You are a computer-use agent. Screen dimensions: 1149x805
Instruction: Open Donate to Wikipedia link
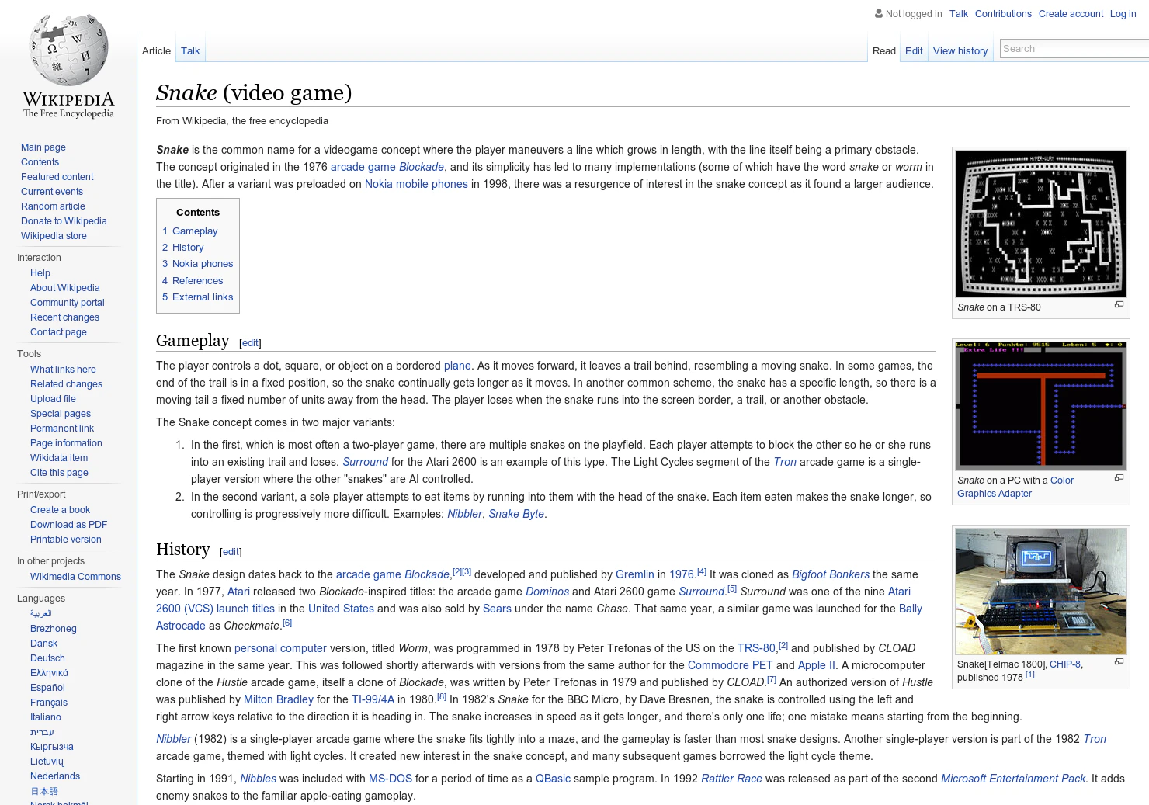pos(64,221)
